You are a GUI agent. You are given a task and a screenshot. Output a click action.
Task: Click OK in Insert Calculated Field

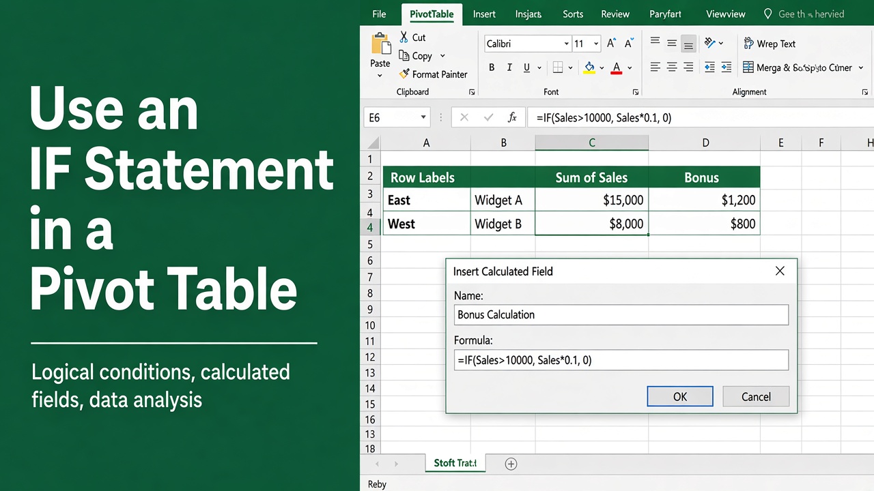click(680, 396)
